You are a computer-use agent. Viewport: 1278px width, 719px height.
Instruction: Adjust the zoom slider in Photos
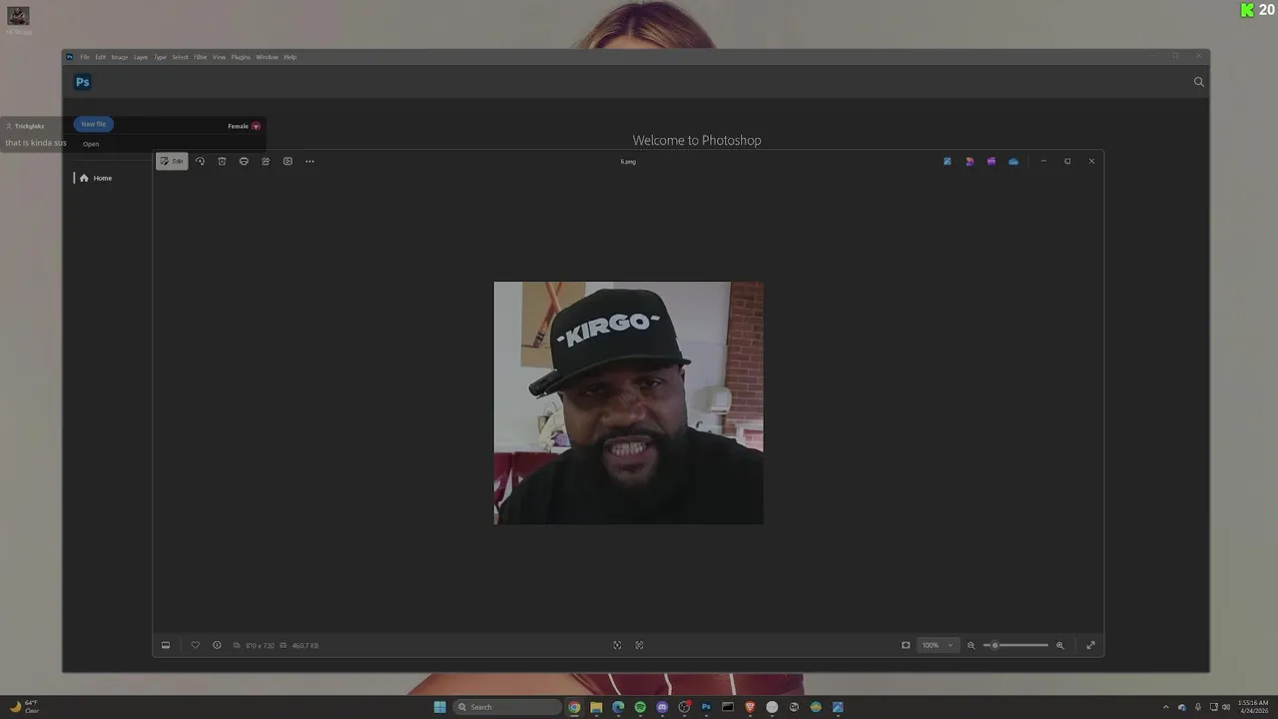[1015, 645]
